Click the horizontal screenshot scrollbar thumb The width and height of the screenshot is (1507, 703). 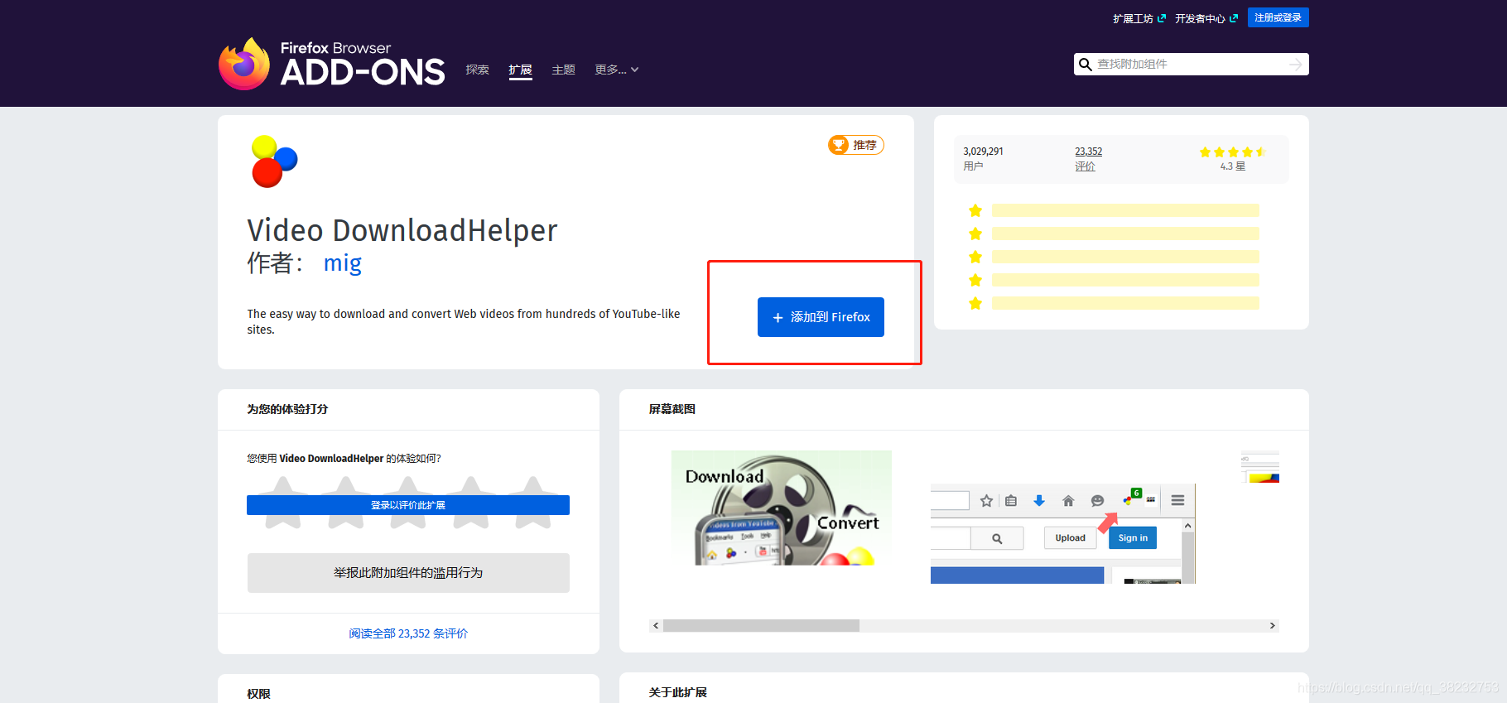coord(761,625)
